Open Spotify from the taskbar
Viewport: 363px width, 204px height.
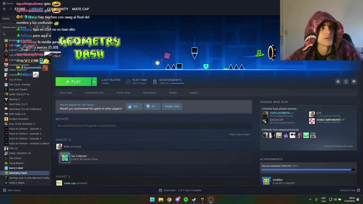186,199
